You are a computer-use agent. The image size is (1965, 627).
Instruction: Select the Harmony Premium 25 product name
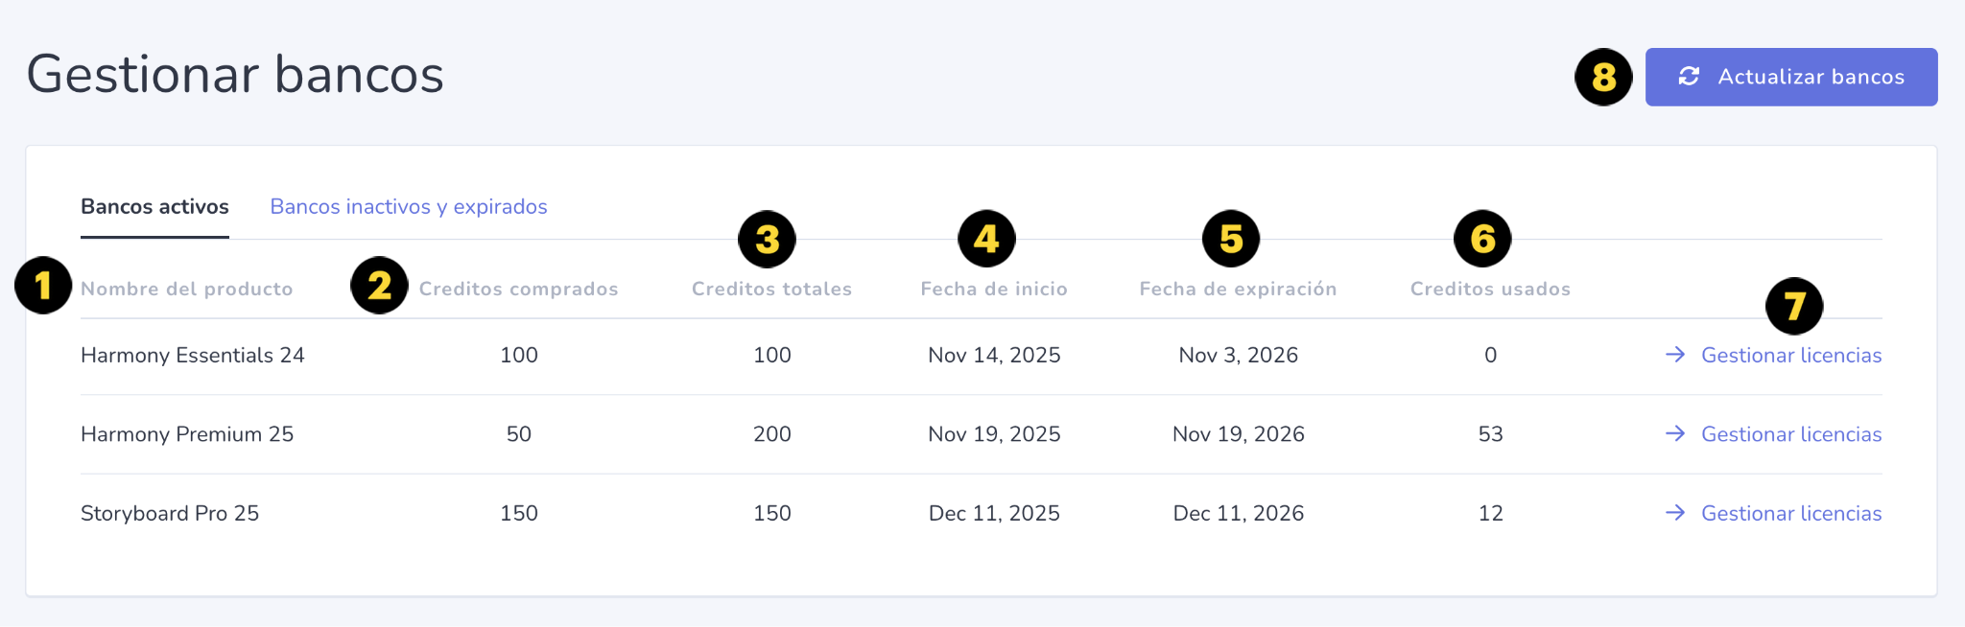point(187,434)
